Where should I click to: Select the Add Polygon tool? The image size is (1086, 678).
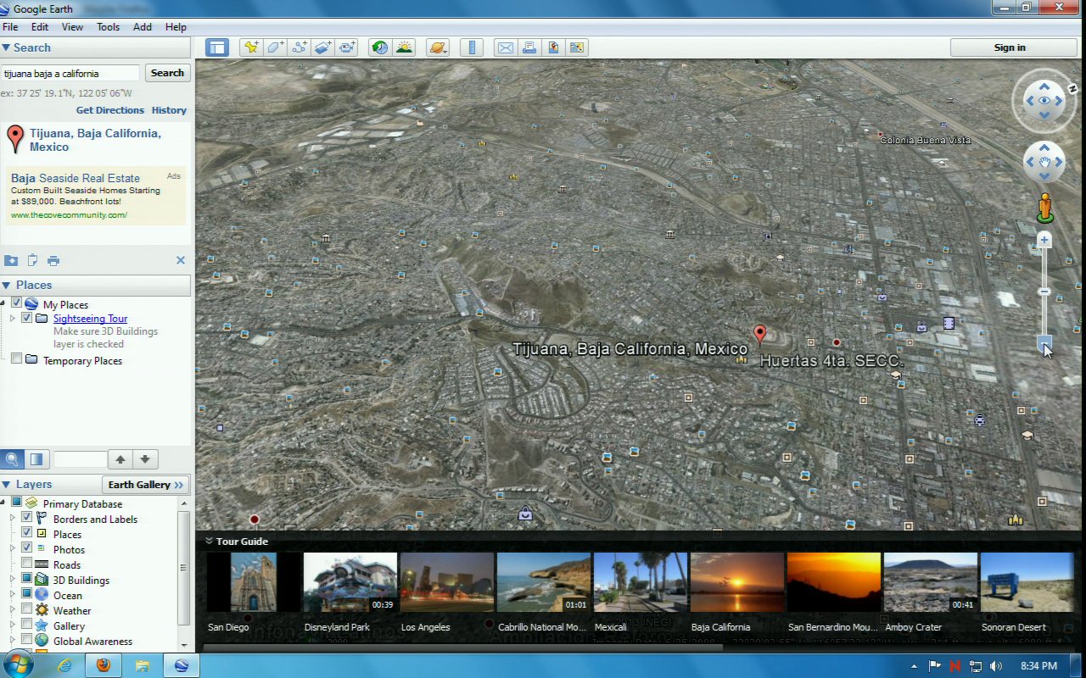tap(275, 47)
